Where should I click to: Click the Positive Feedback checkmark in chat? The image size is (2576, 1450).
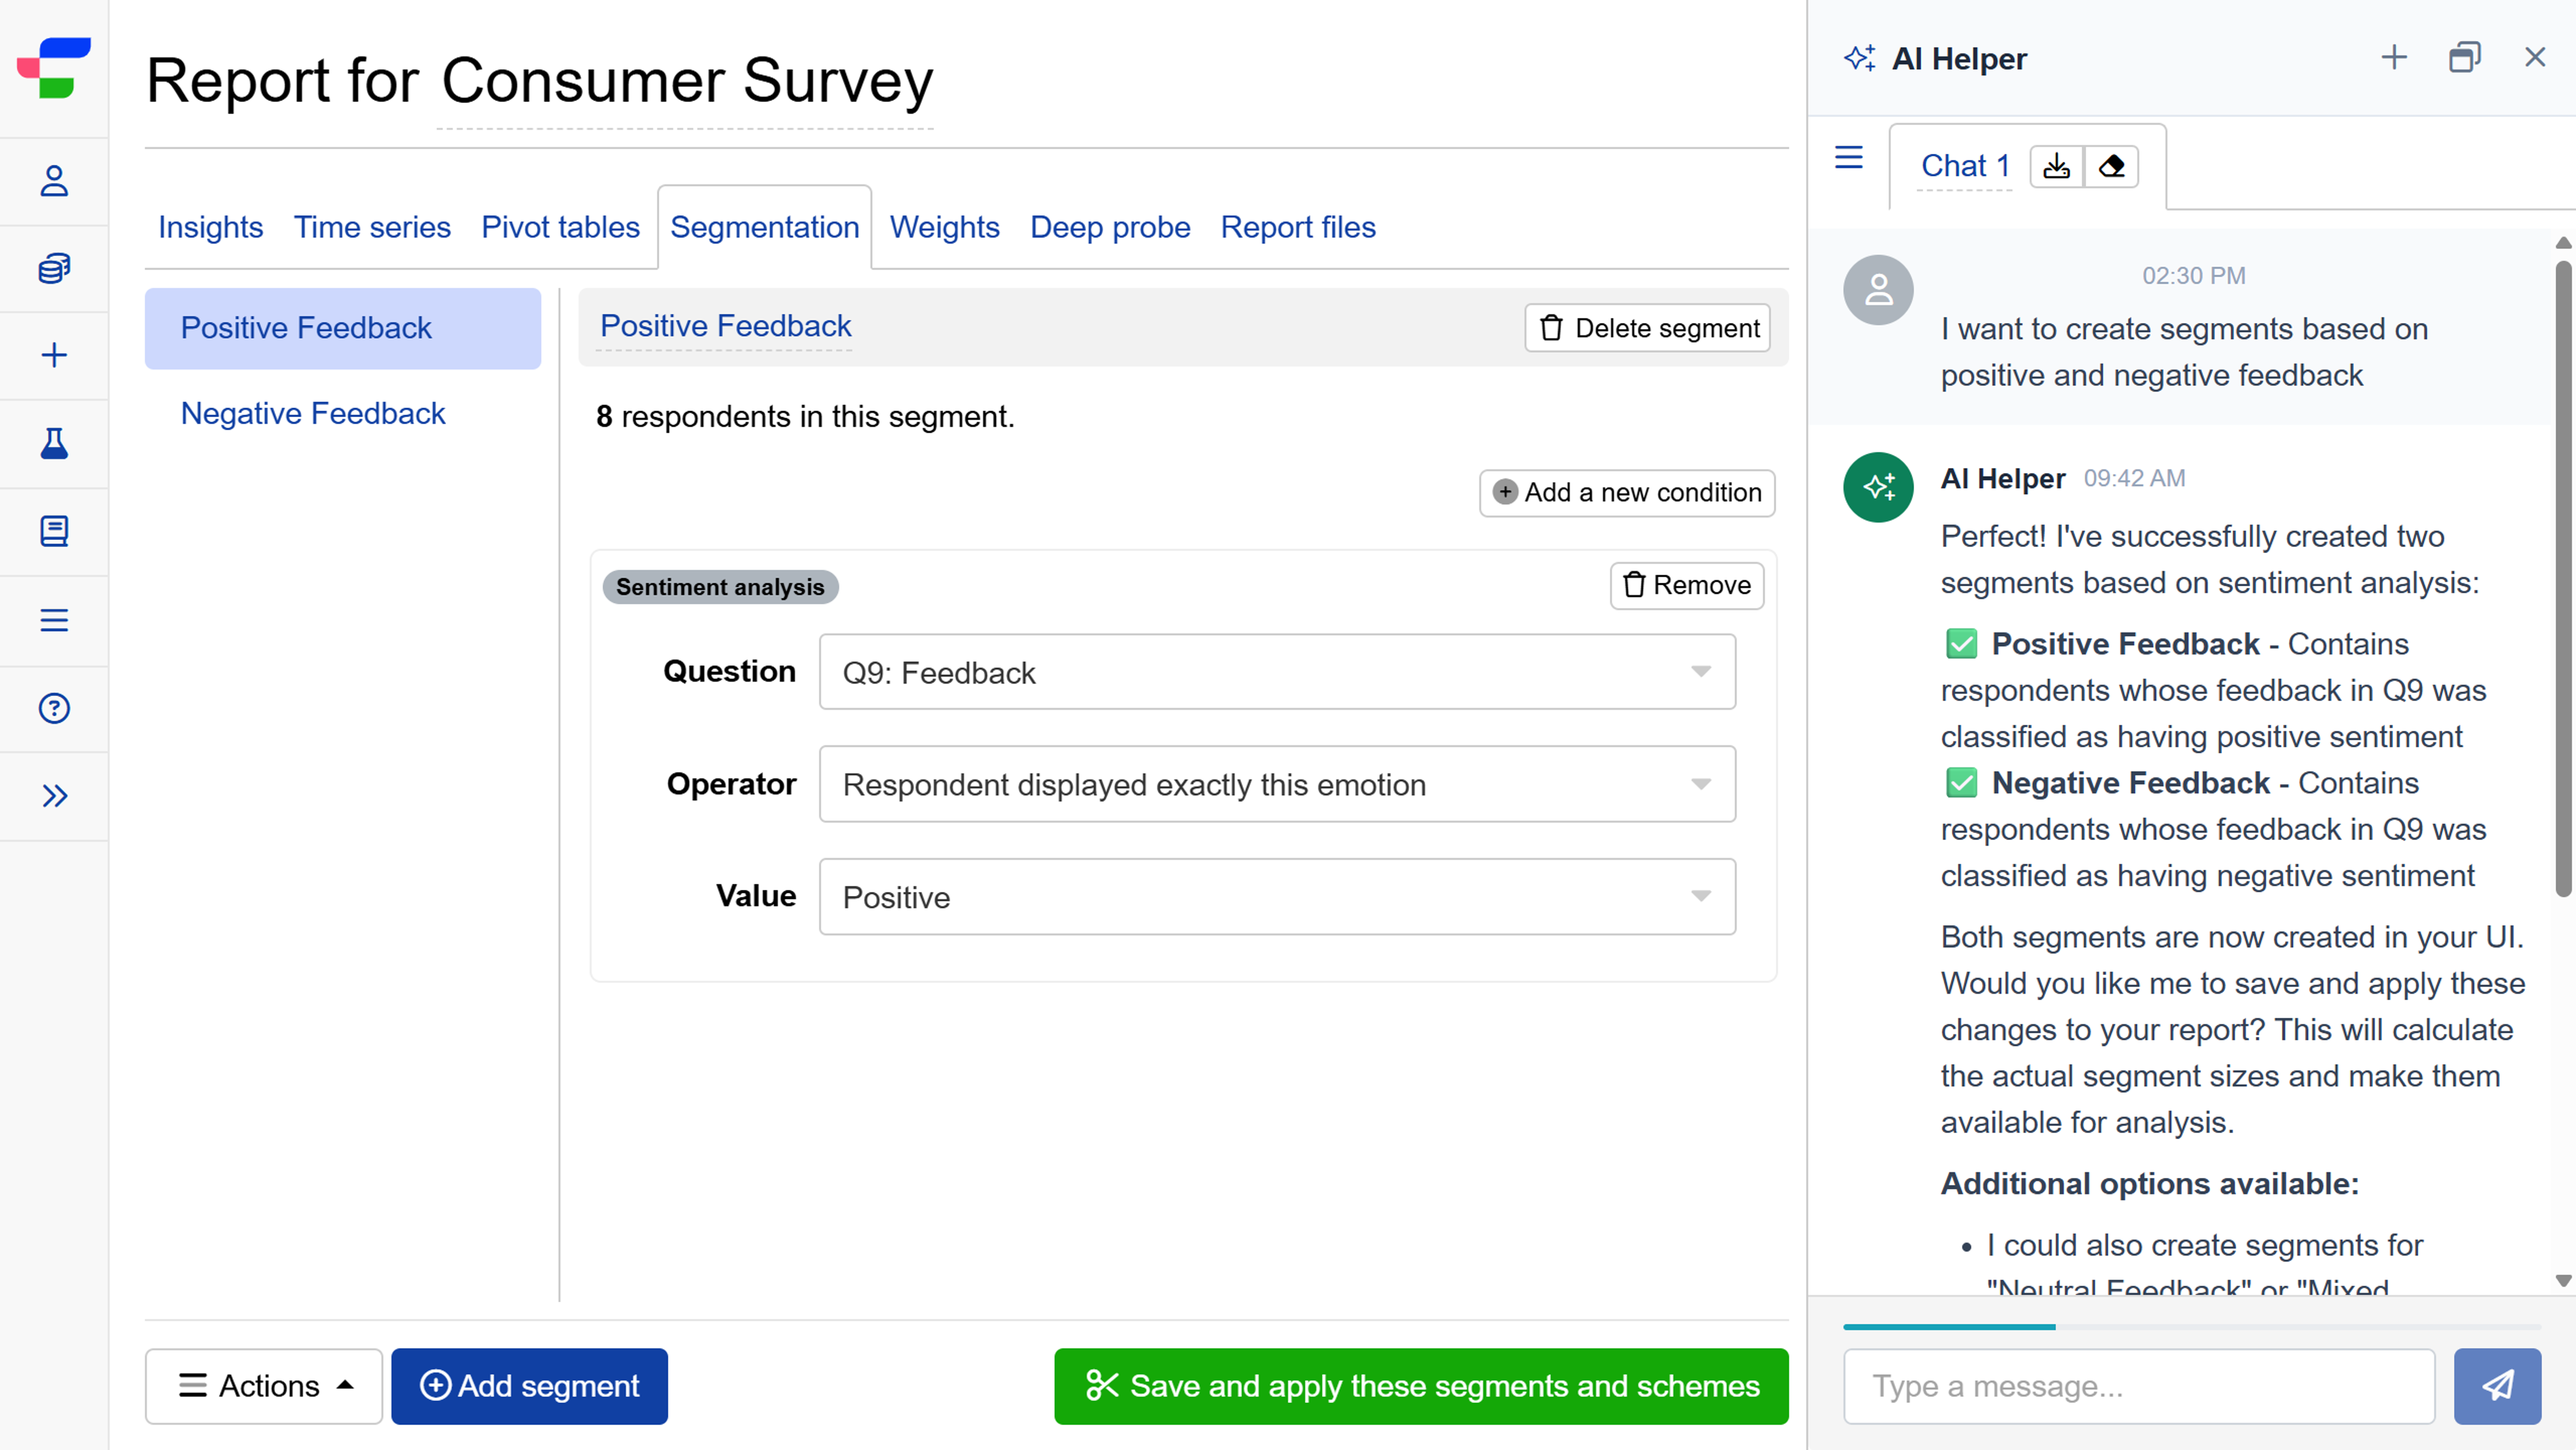point(1961,643)
